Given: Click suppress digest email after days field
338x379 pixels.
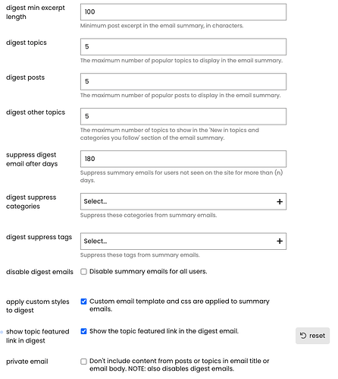Looking at the screenshot, I should (183, 159).
